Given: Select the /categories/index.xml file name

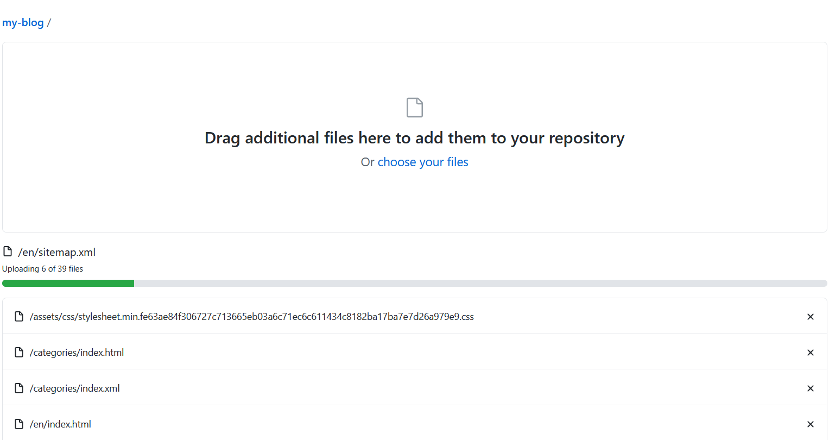Looking at the screenshot, I should (75, 388).
